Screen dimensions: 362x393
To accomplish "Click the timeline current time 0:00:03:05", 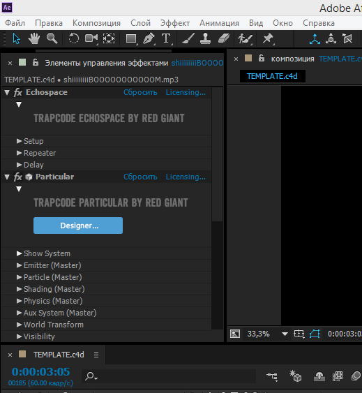I will pos(41,371).
